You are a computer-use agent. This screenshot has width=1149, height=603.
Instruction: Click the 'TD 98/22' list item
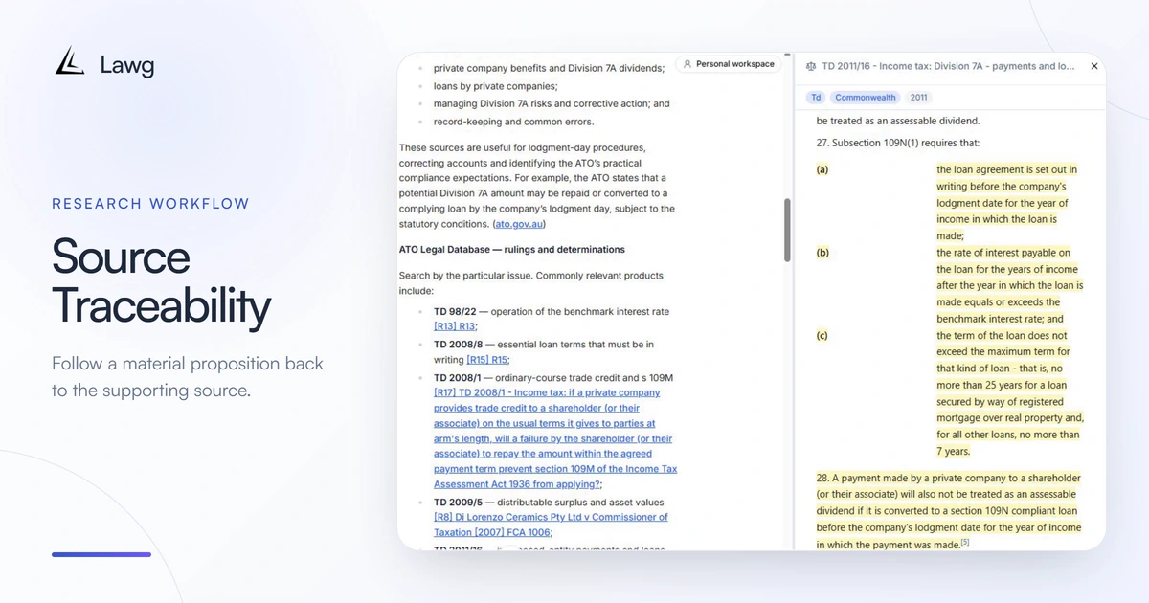[x=552, y=319]
